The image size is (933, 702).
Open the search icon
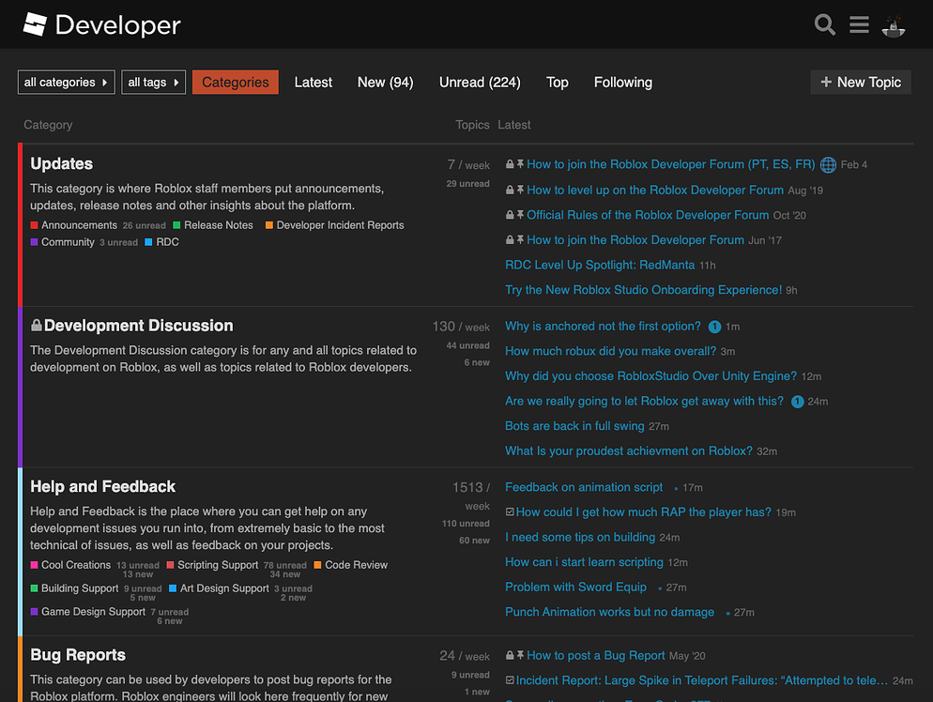pyautogui.click(x=825, y=24)
